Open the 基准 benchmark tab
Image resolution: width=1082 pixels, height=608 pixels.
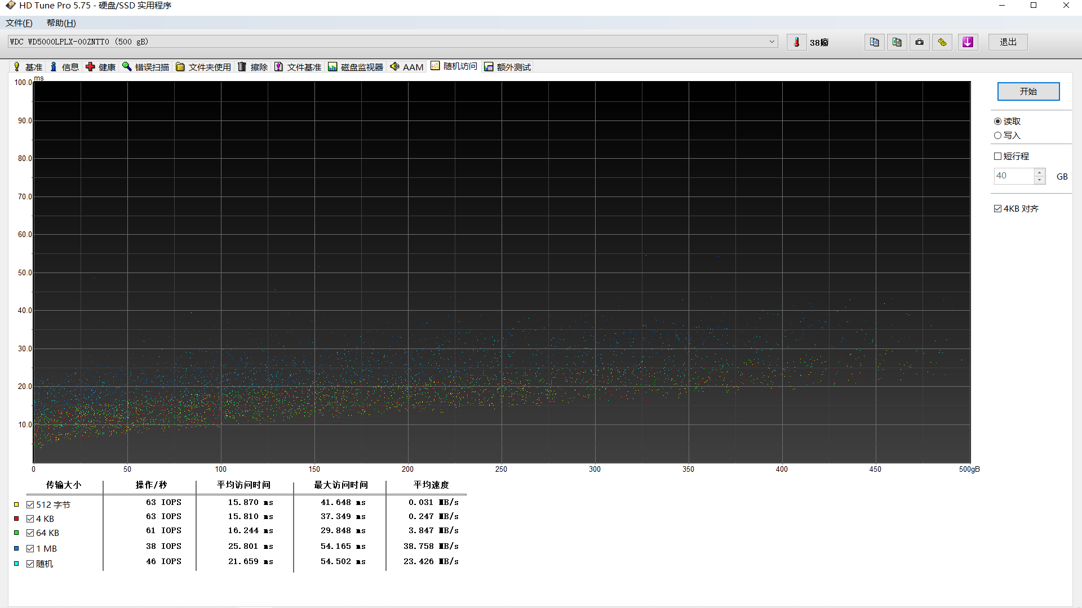click(28, 67)
